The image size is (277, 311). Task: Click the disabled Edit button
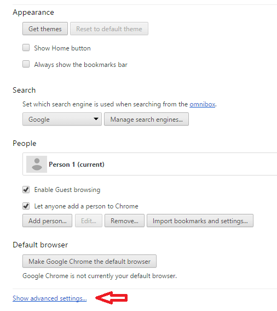click(x=89, y=220)
